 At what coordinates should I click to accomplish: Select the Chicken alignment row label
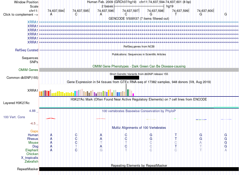(32, 154)
